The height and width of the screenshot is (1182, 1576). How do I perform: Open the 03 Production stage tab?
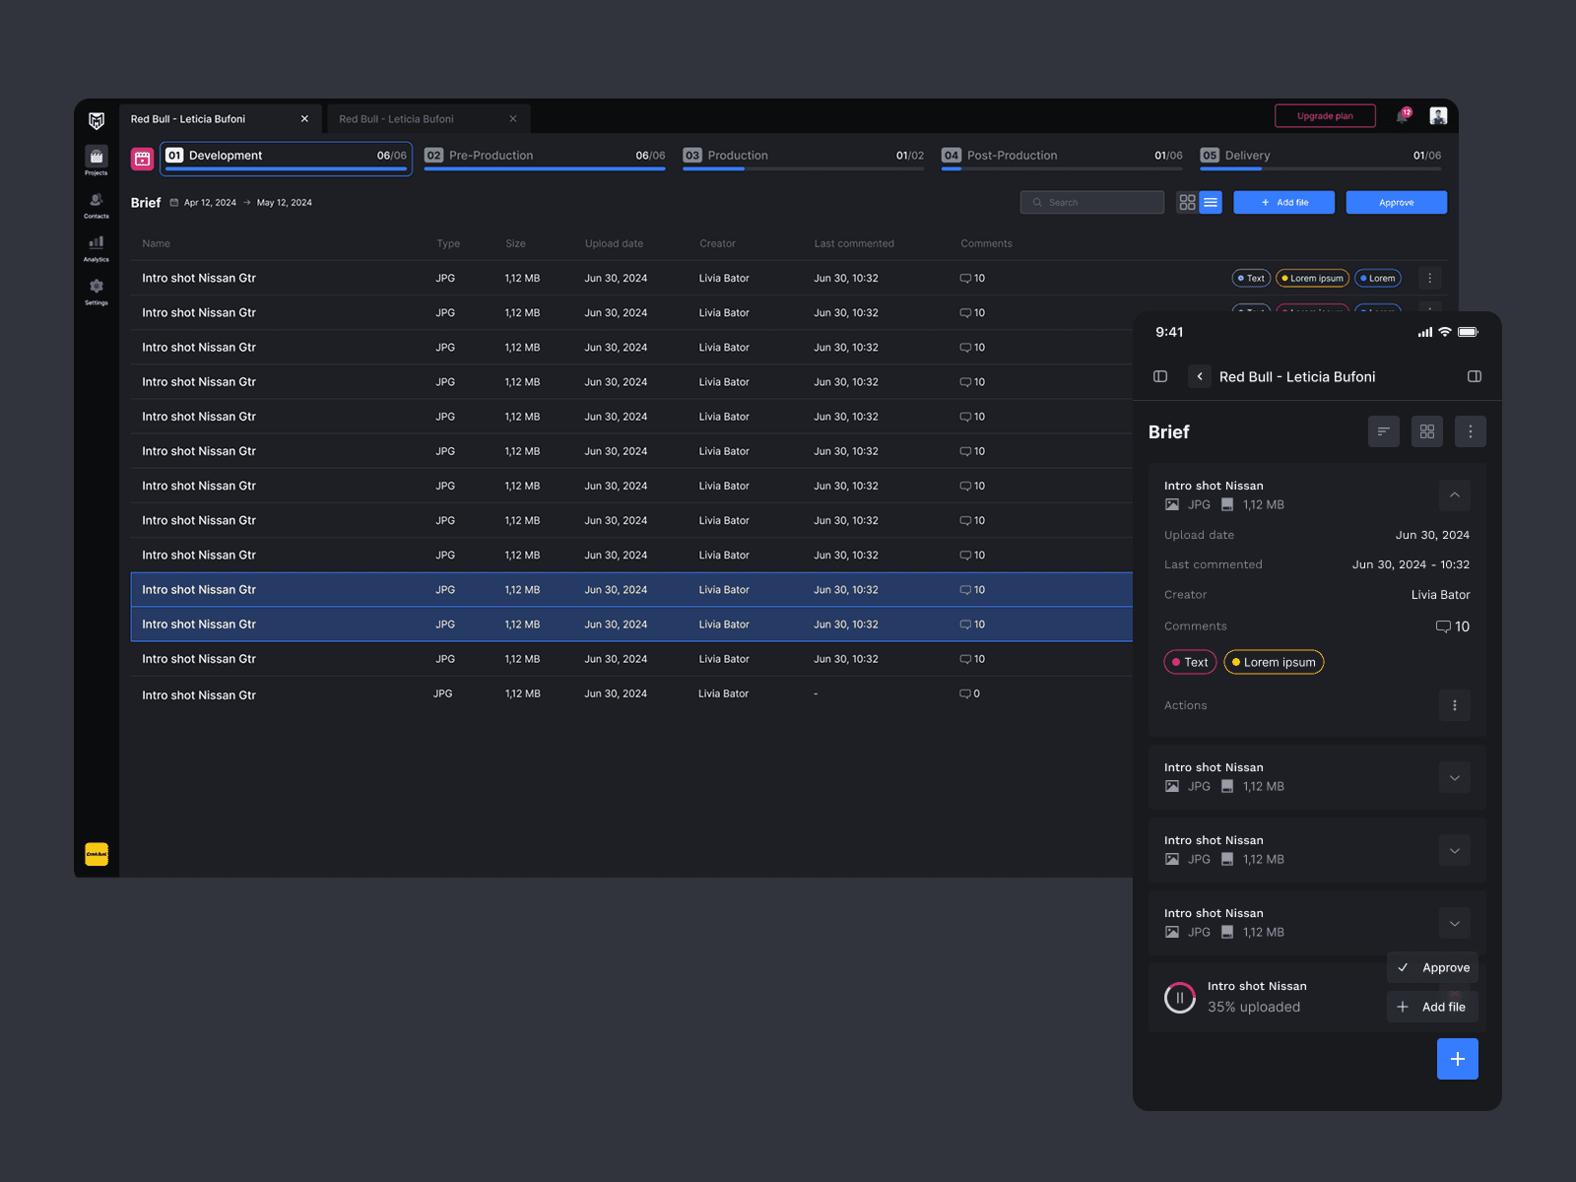click(804, 158)
